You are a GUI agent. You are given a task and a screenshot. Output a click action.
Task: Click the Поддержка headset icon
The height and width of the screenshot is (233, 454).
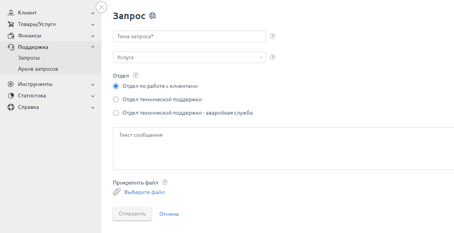click(x=10, y=47)
